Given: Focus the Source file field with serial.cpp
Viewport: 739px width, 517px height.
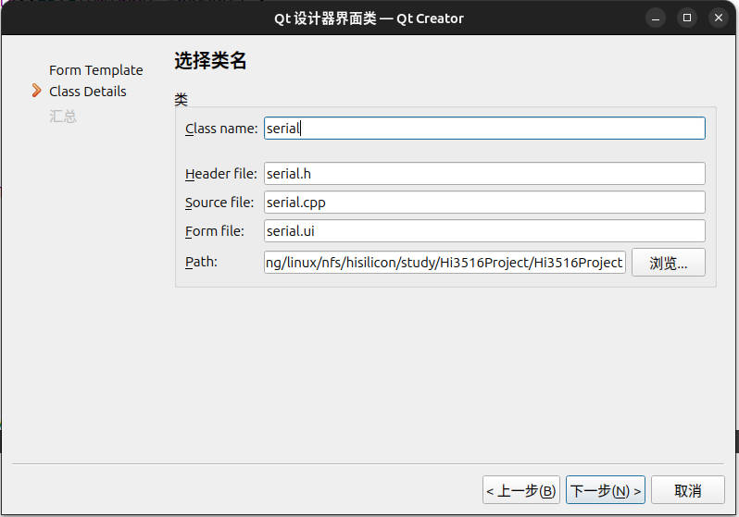Looking at the screenshot, I should click(483, 203).
